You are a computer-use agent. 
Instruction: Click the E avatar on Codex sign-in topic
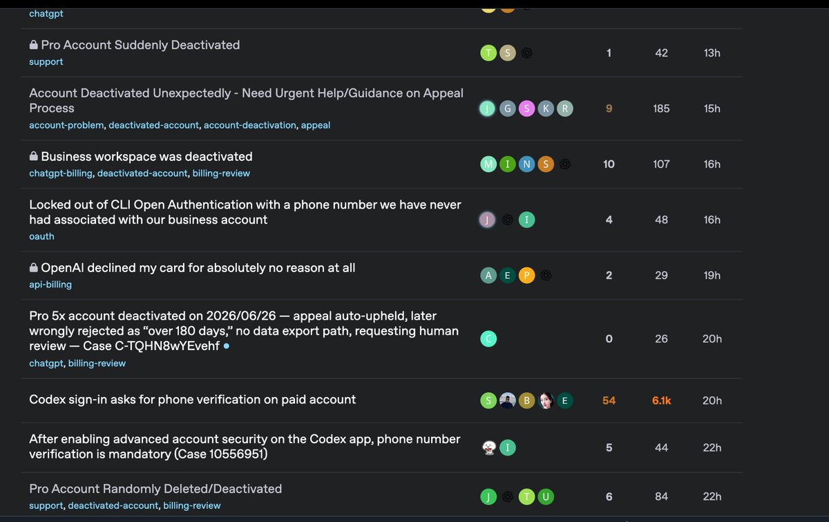(565, 400)
